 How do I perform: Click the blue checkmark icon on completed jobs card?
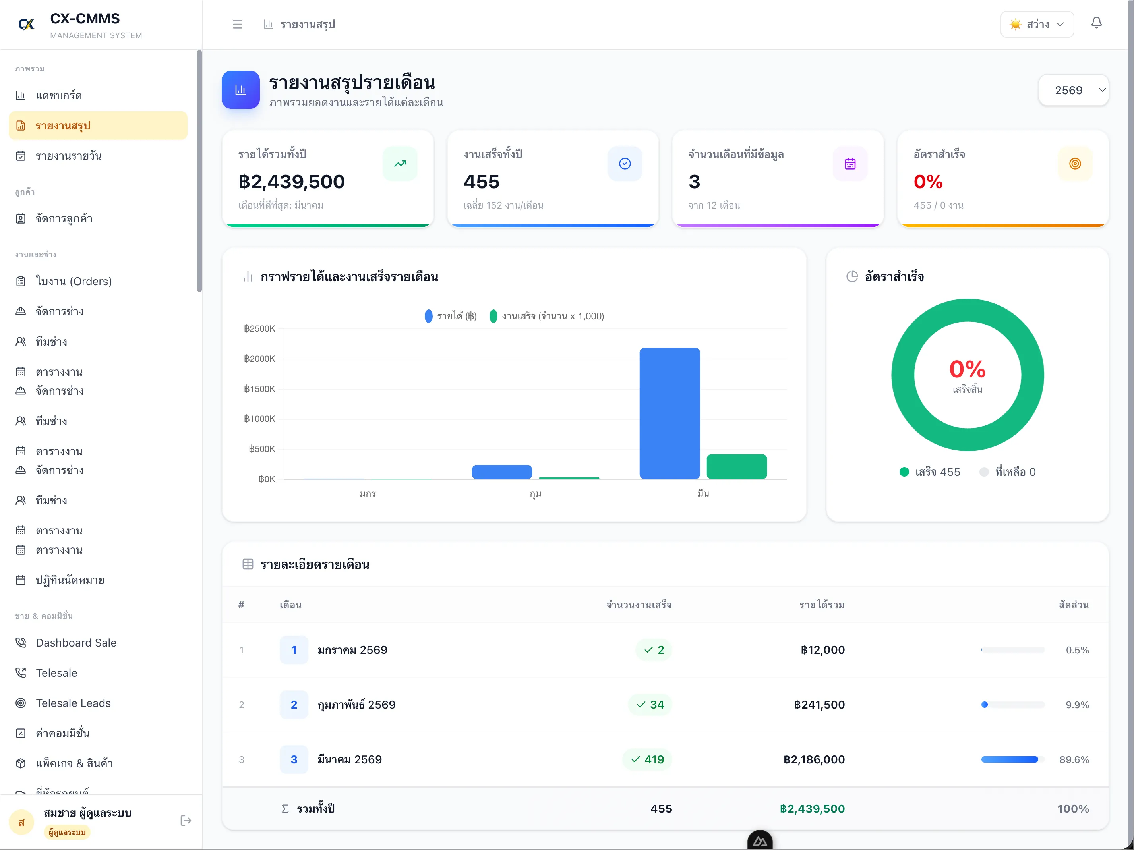(x=625, y=164)
